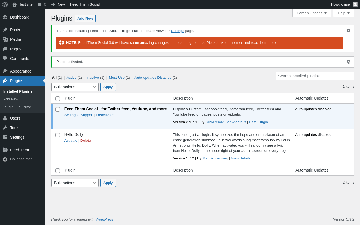Deactivate the Feed Them Social plugin
360x225 pixels.
[105, 115]
